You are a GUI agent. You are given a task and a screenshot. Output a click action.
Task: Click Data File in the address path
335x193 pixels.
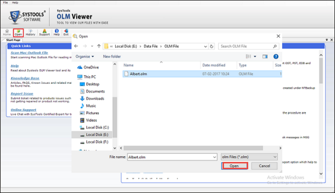pyautogui.click(x=151, y=47)
